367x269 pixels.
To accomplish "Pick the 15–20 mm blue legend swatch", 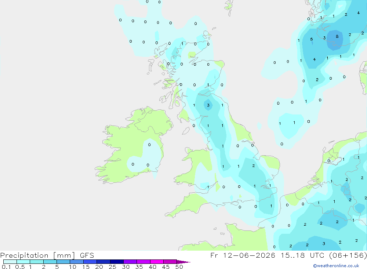I will coord(90,262).
